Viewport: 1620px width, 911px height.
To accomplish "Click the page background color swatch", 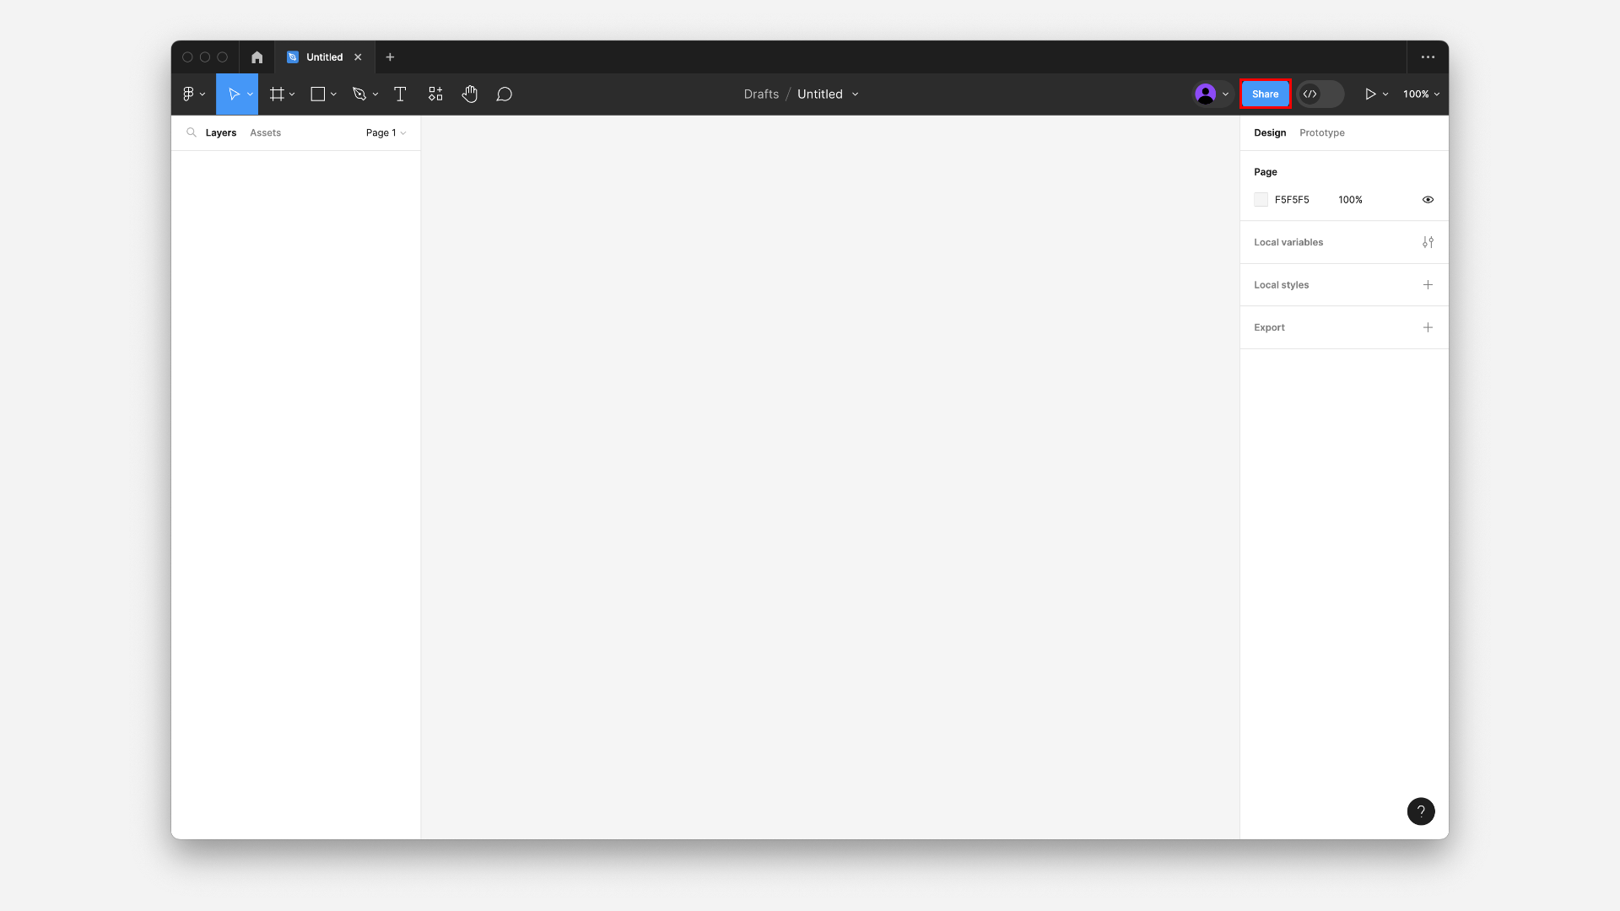I will (x=1261, y=200).
